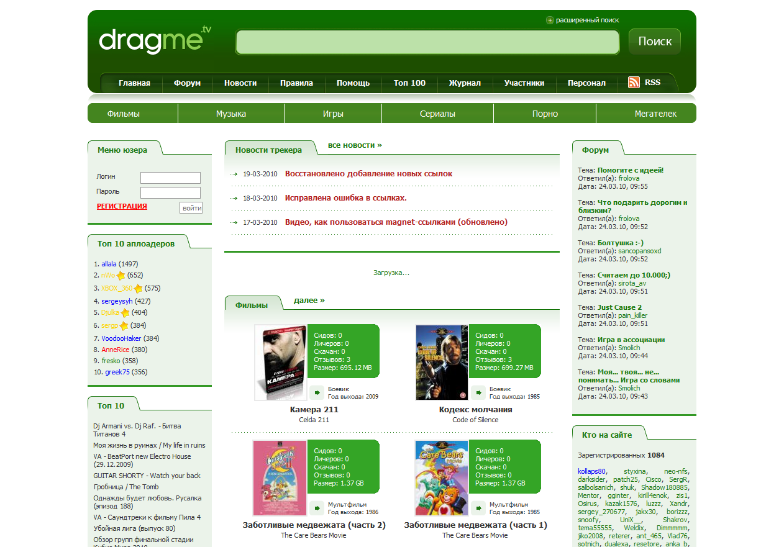Open the Журнал navigation item
Viewport: 784px width, 547px height.
pos(465,83)
